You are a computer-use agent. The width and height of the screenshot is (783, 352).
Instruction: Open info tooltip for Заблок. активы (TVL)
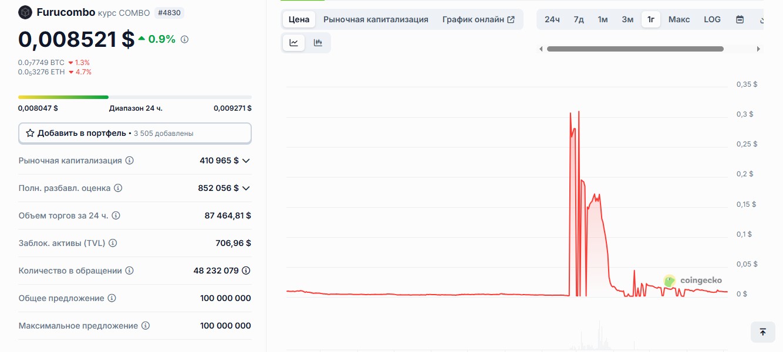113,243
